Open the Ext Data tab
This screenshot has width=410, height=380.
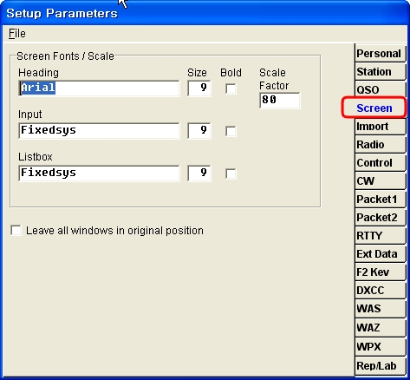381,254
